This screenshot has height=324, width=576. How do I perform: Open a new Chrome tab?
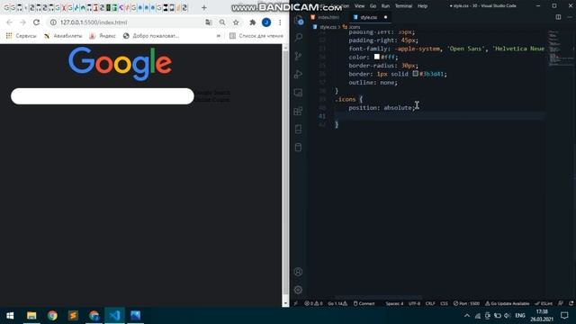point(204,7)
